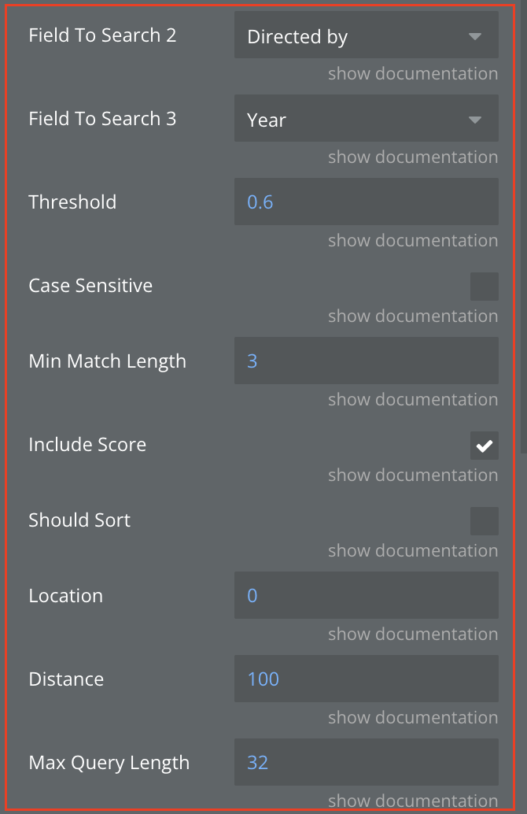Screen dimensions: 527x814
Task: Show documentation for Threshold
Action: tap(413, 241)
